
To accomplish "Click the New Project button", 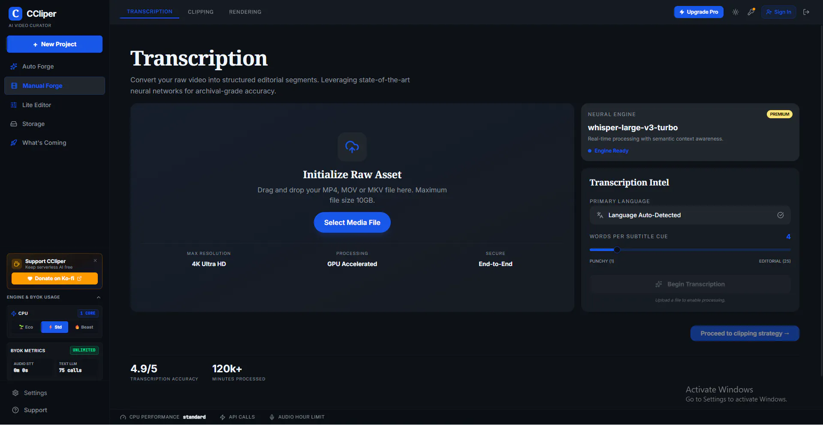I will 54,44.
